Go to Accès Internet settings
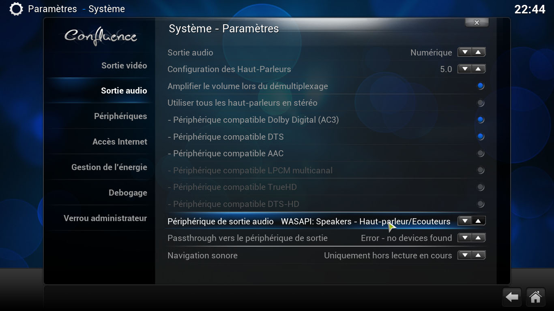This screenshot has height=311, width=554. pyautogui.click(x=120, y=142)
